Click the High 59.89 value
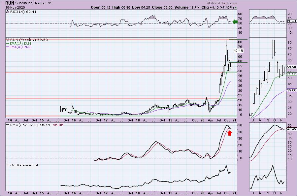The width and height of the screenshot is (297, 196). [121, 7]
